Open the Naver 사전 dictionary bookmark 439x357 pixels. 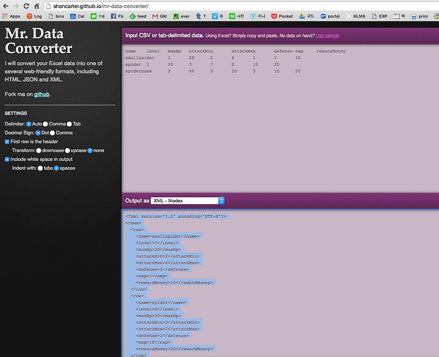point(237,16)
